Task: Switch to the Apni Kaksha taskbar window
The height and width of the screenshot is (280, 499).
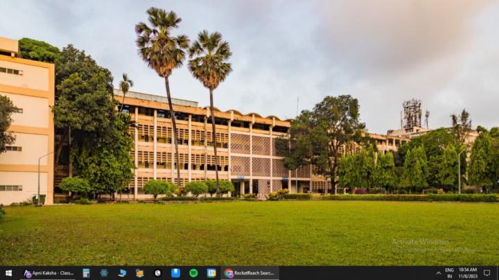Action: click(49, 273)
